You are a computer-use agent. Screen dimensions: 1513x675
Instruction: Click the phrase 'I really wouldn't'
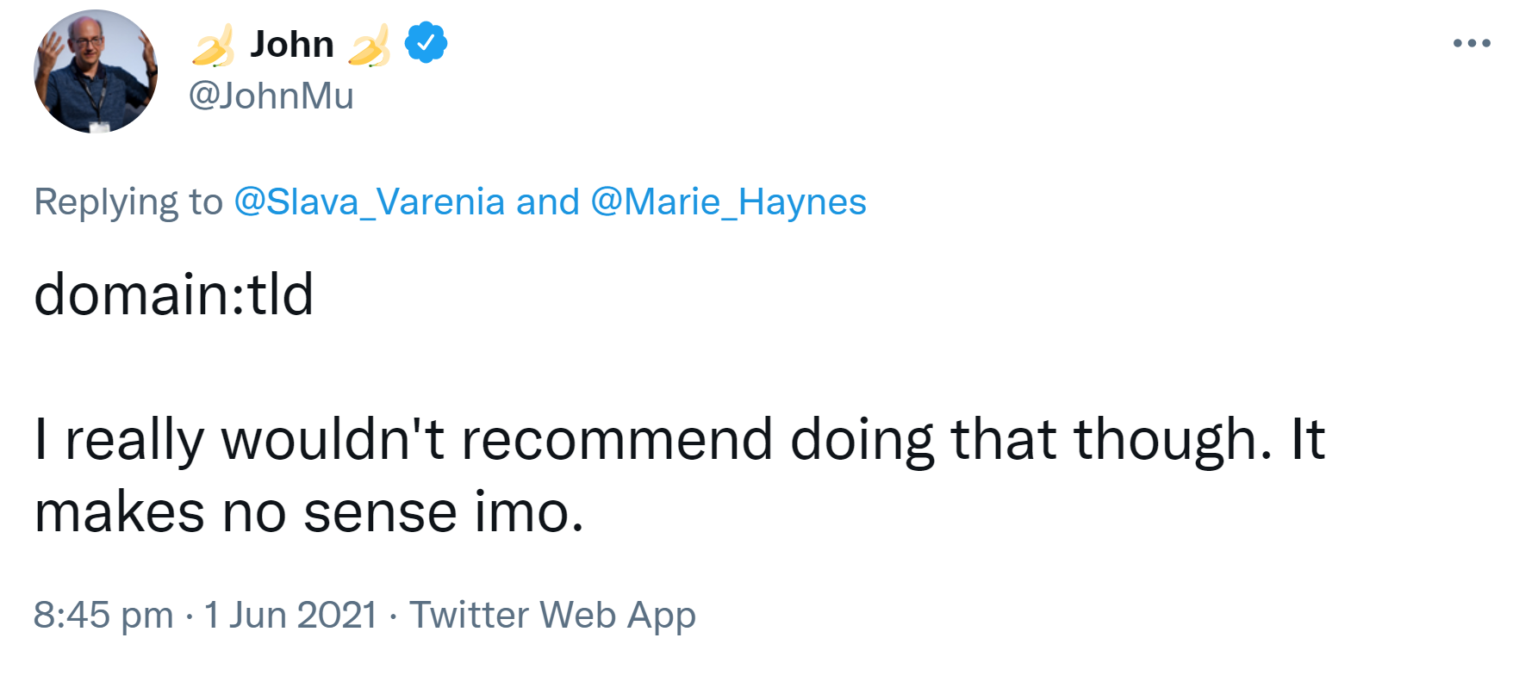tap(239, 440)
